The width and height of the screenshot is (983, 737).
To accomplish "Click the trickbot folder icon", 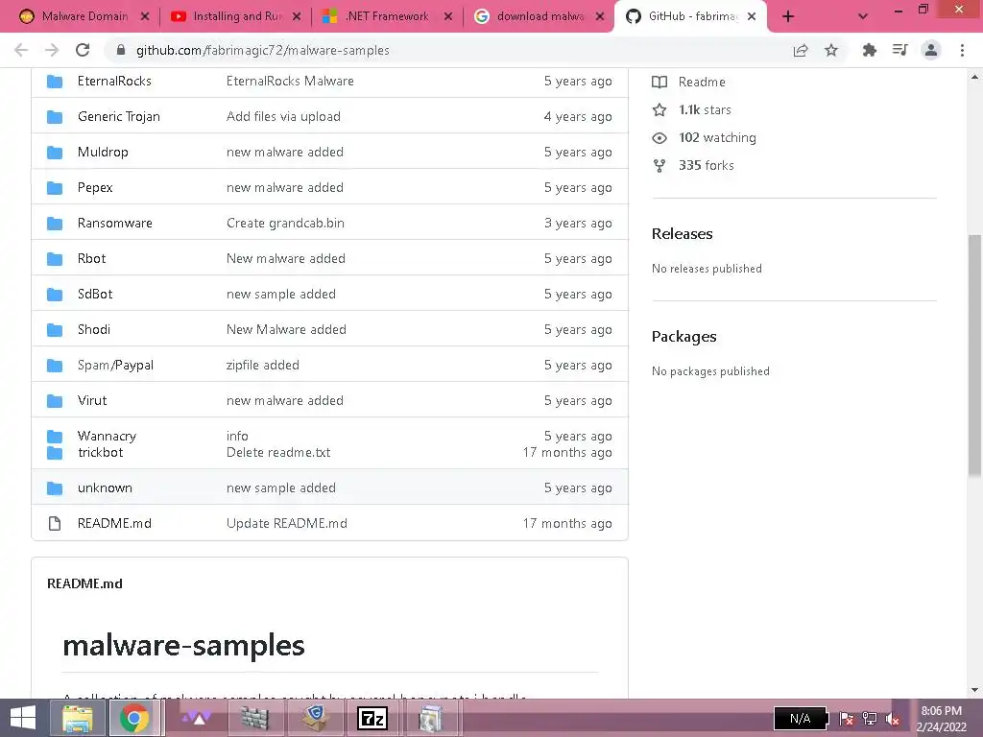I will 55,453.
